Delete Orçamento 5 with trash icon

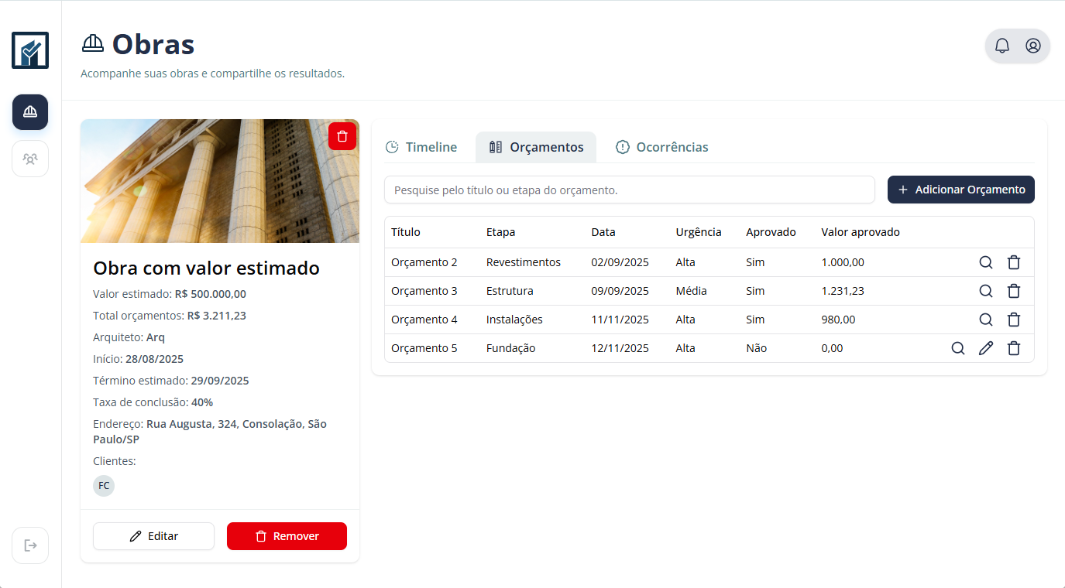(1013, 348)
